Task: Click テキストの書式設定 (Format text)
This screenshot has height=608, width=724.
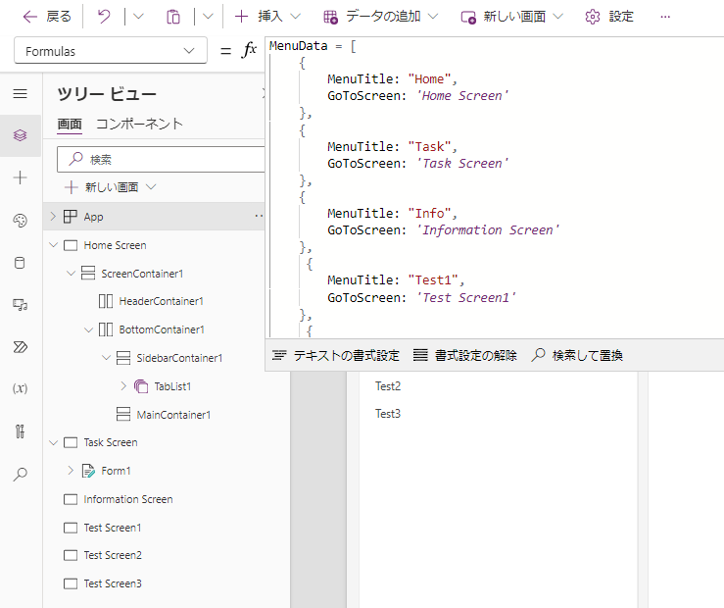Action: tap(336, 355)
